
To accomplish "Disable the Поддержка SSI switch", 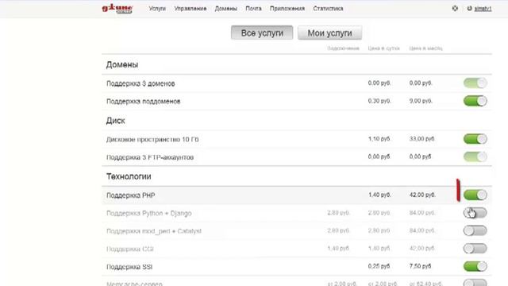I will click(x=475, y=266).
